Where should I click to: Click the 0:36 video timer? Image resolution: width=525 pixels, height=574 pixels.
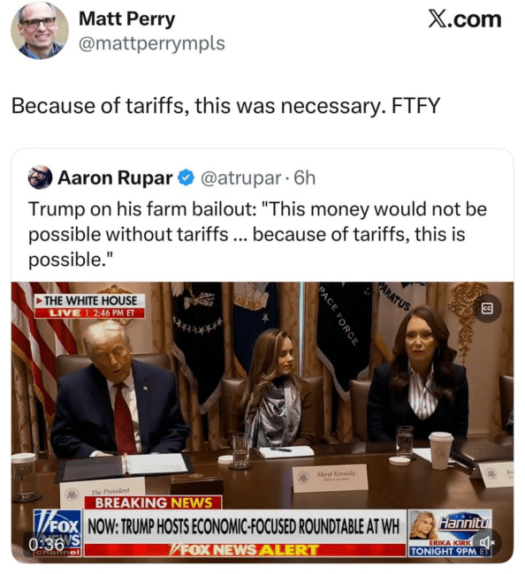click(46, 544)
